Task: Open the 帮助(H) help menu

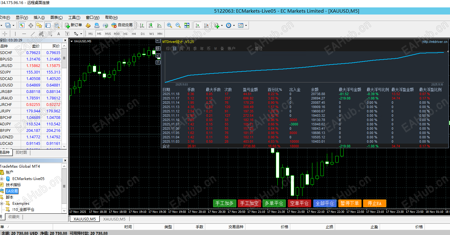Action: pos(111,18)
